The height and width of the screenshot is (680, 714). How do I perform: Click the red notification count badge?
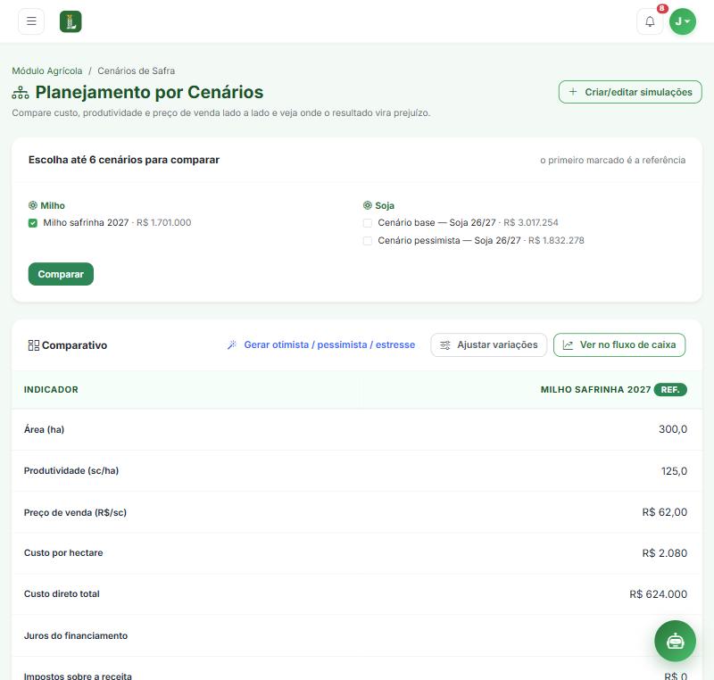(x=662, y=8)
